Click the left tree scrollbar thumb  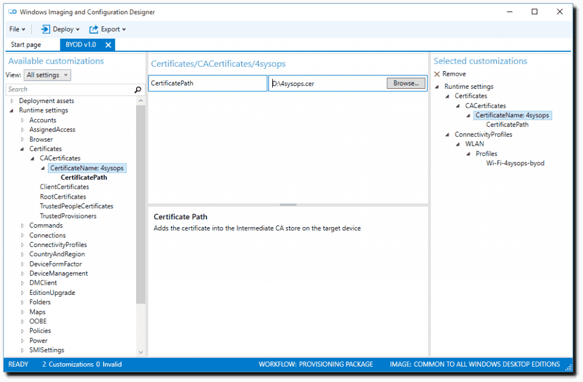click(x=141, y=204)
